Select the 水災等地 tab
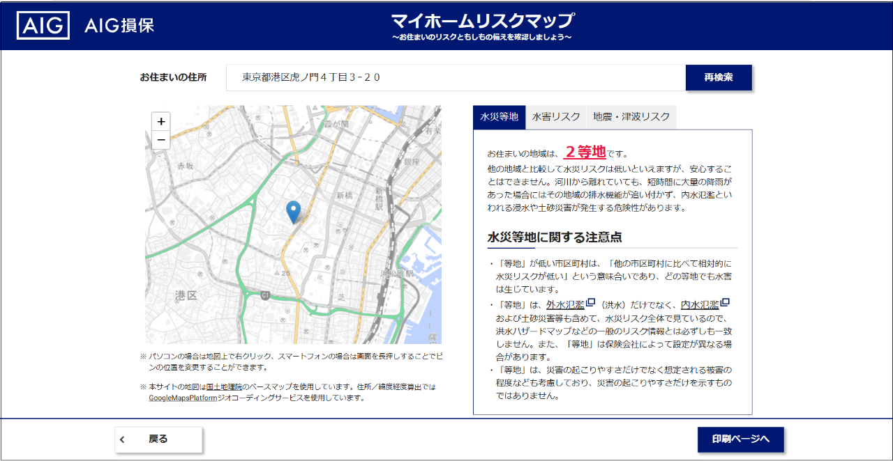 [x=499, y=117]
